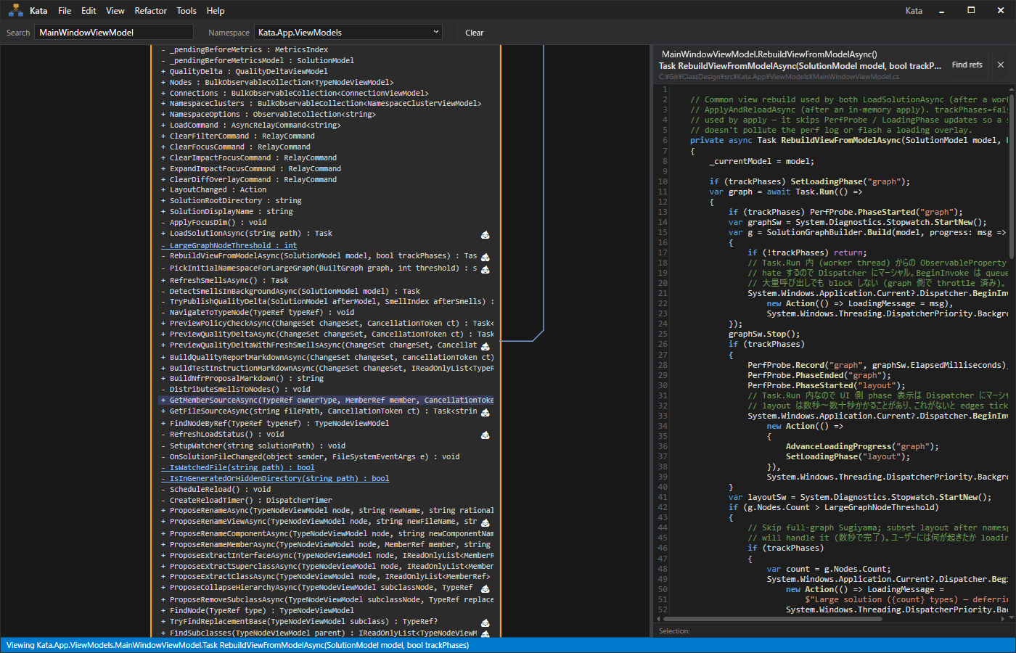This screenshot has width=1016, height=653.
Task: Select ProposeExtractSuperclassAsync row
Action: click(x=327, y=566)
